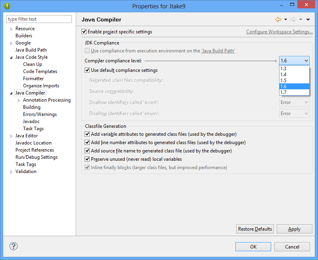Open the forward history dropdown arrow
Screen dimensions: 318x260
tap(301, 19)
